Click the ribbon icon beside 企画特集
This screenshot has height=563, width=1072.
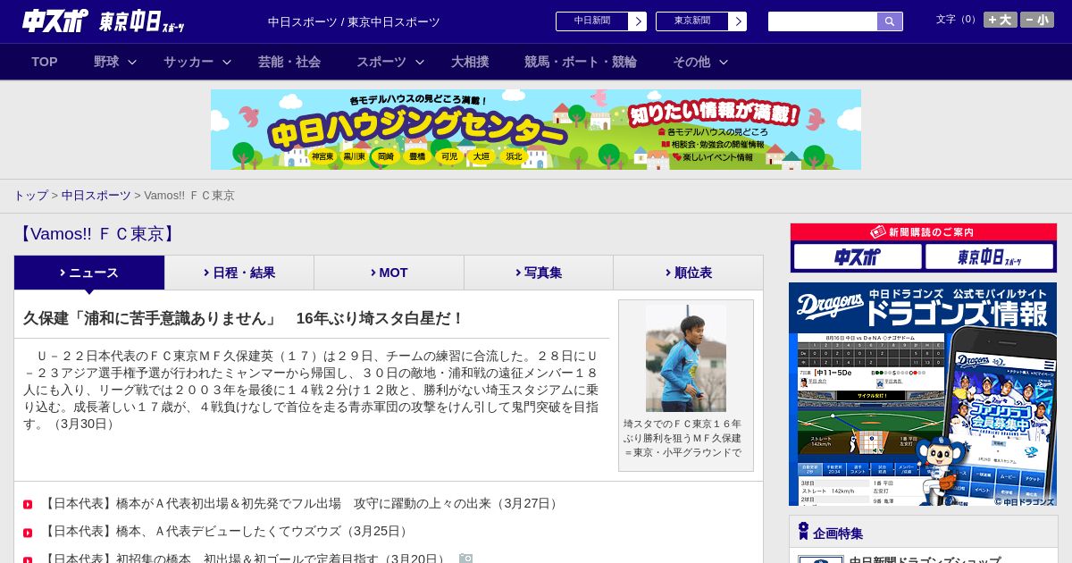(803, 531)
